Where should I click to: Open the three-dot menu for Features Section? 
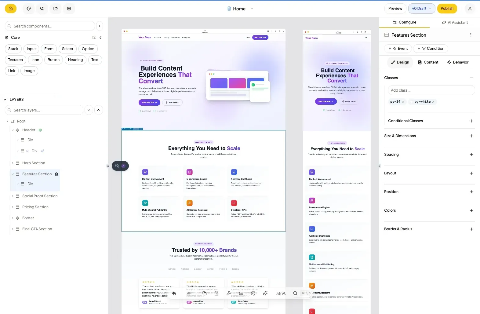(471, 35)
